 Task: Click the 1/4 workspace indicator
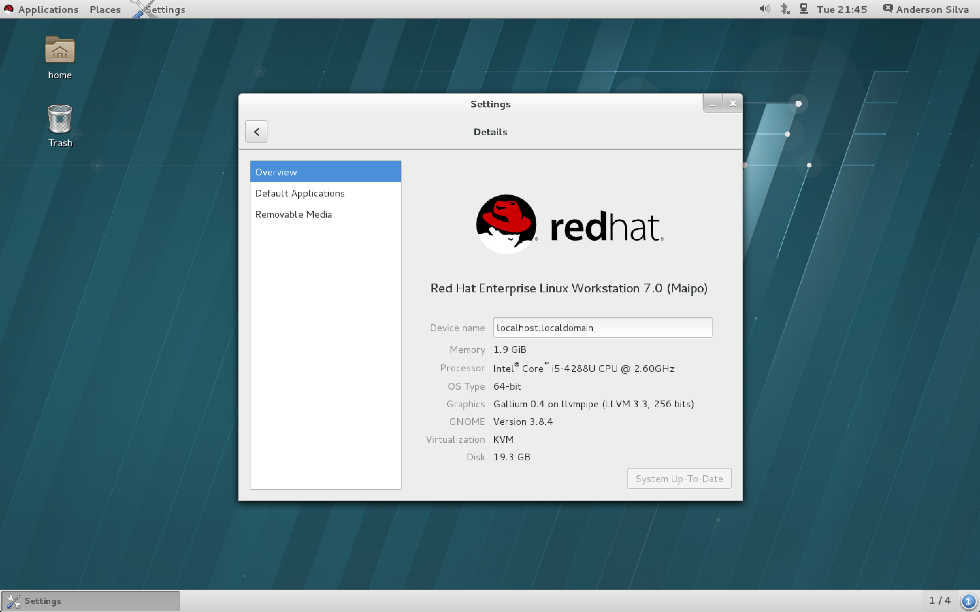pyautogui.click(x=940, y=601)
